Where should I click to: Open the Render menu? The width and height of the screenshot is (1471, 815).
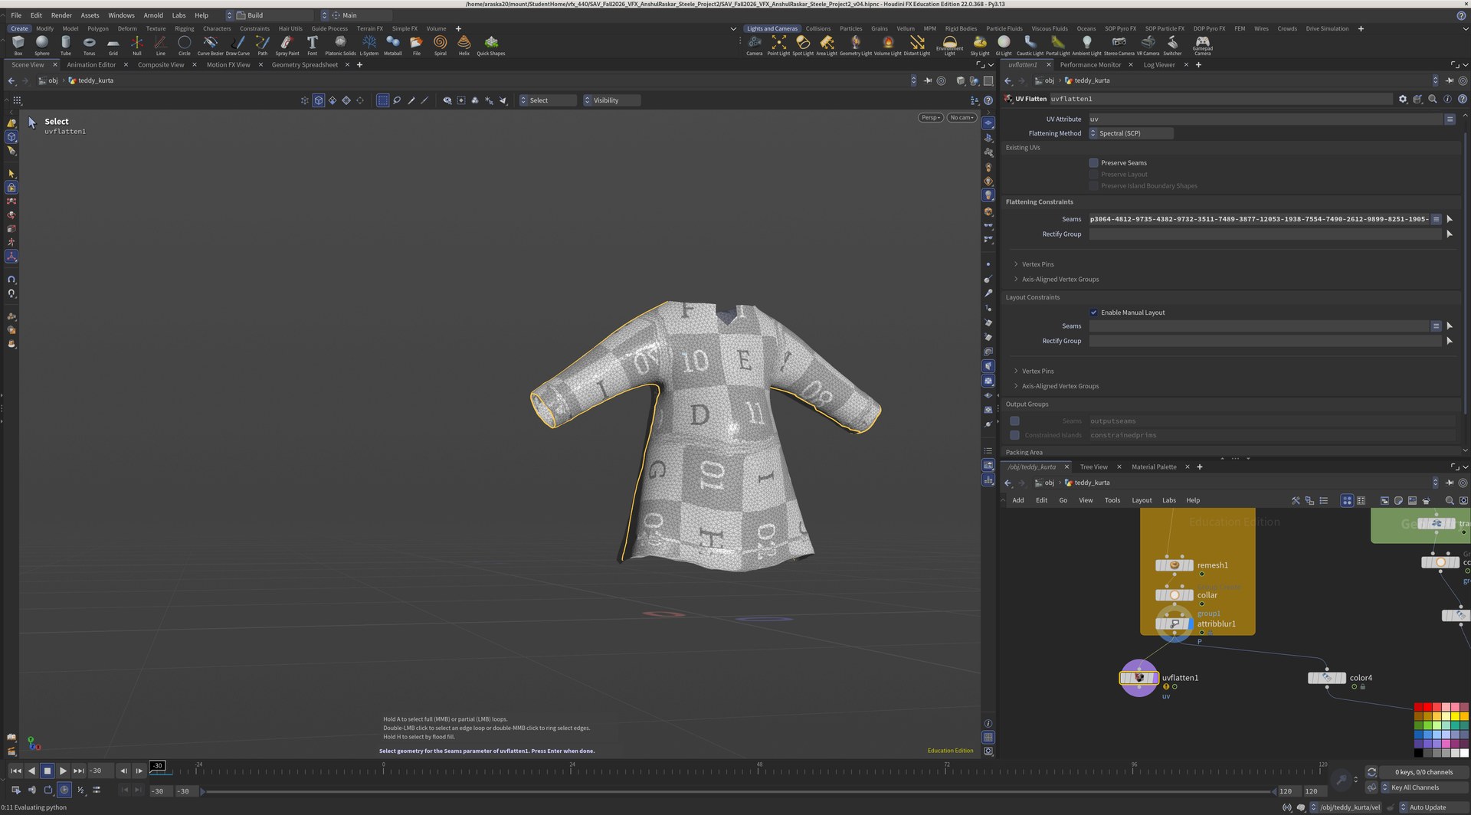click(x=61, y=15)
